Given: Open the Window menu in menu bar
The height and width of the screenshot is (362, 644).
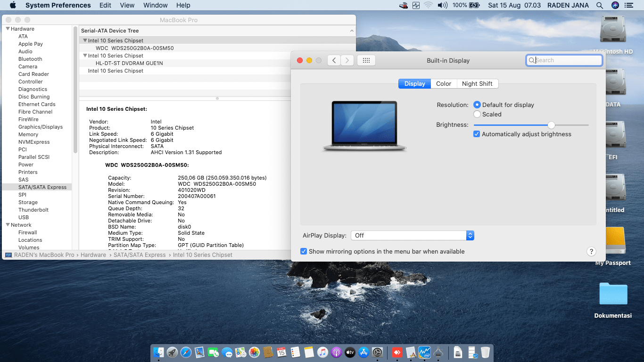Looking at the screenshot, I should point(155,5).
